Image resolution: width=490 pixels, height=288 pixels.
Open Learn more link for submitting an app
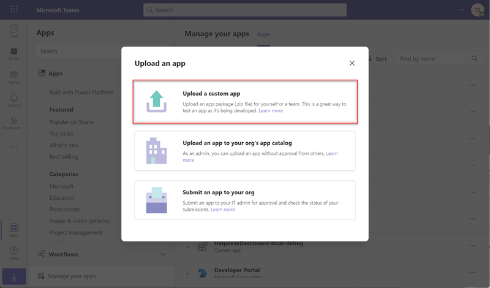[223, 210]
